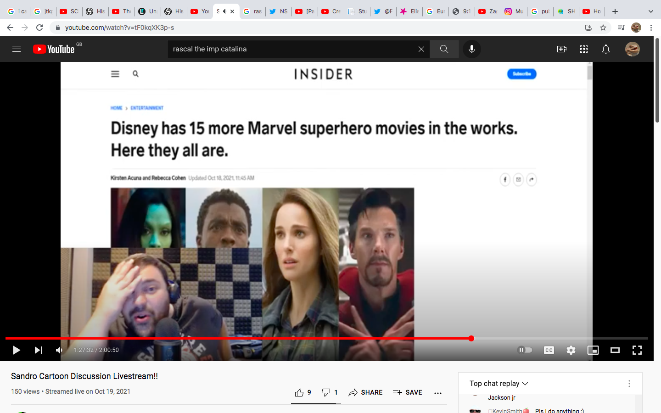This screenshot has height=413, width=661.
Task: Expand the tab search chevron
Action: click(x=650, y=11)
